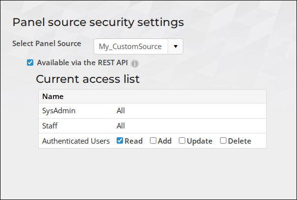Screen dimensions: 297x200
Task: Click the Select Panel Source label
Action: pos(47,44)
